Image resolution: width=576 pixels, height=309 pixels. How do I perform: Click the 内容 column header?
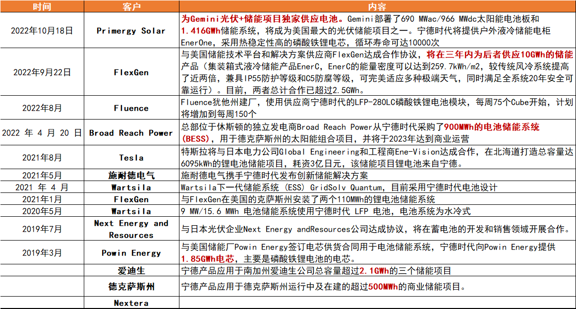[x=377, y=6]
